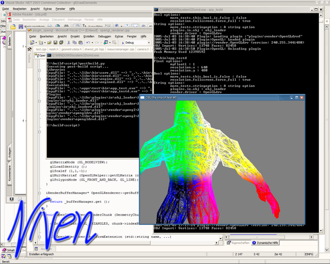Open the Undo history dropdown arrow
This screenshot has height=264, width=330.
(x=92, y=43)
